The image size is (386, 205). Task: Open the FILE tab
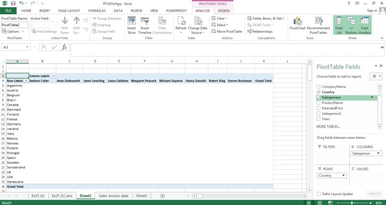tap(8, 11)
